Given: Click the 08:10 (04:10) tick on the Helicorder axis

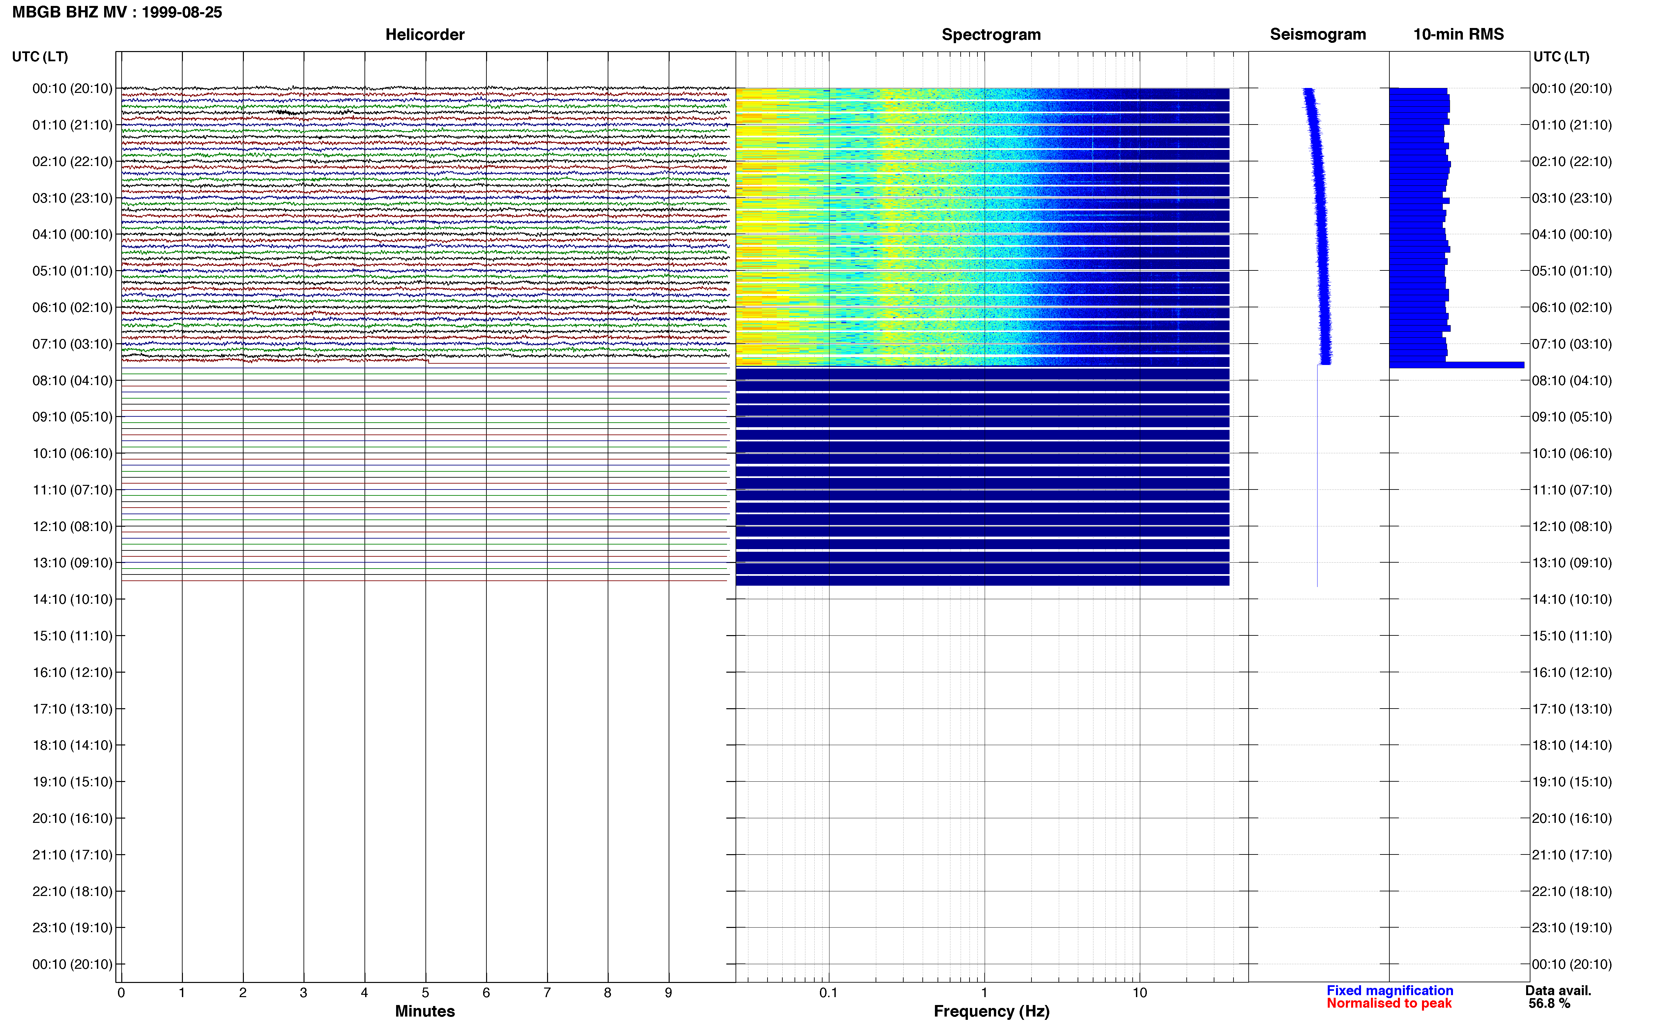Looking at the screenshot, I should click(x=73, y=380).
